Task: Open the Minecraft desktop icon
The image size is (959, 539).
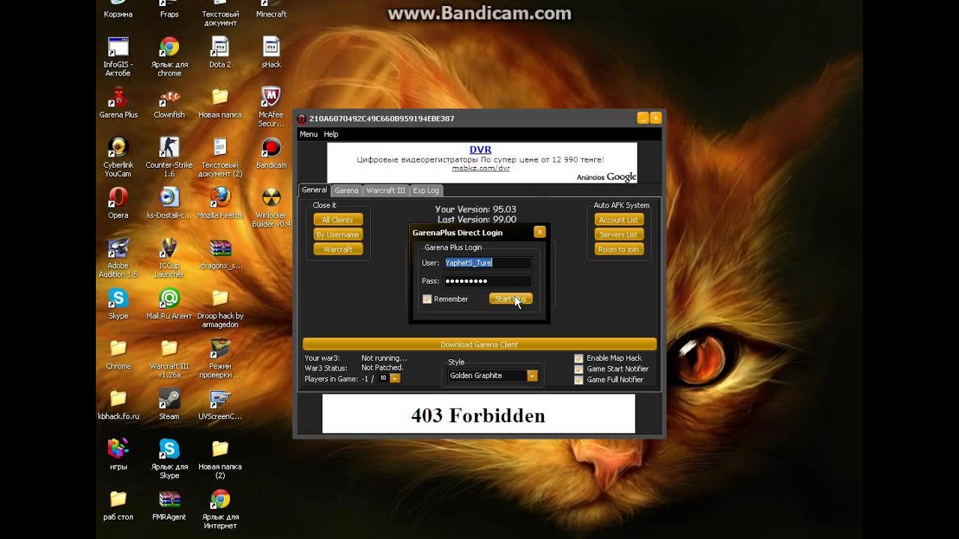Action: [271, 10]
